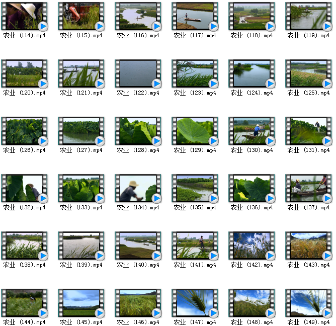The width and height of the screenshot is (336, 326).
Task: Pick the boatman video 农业 (130).mp4
Action: click(x=251, y=131)
